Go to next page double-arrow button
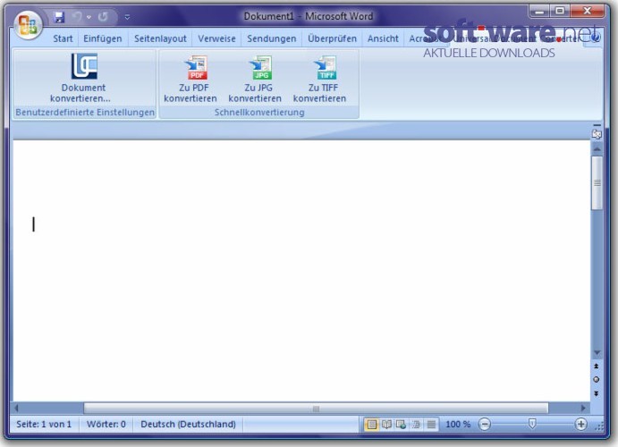618x447 pixels. pyautogui.click(x=597, y=393)
